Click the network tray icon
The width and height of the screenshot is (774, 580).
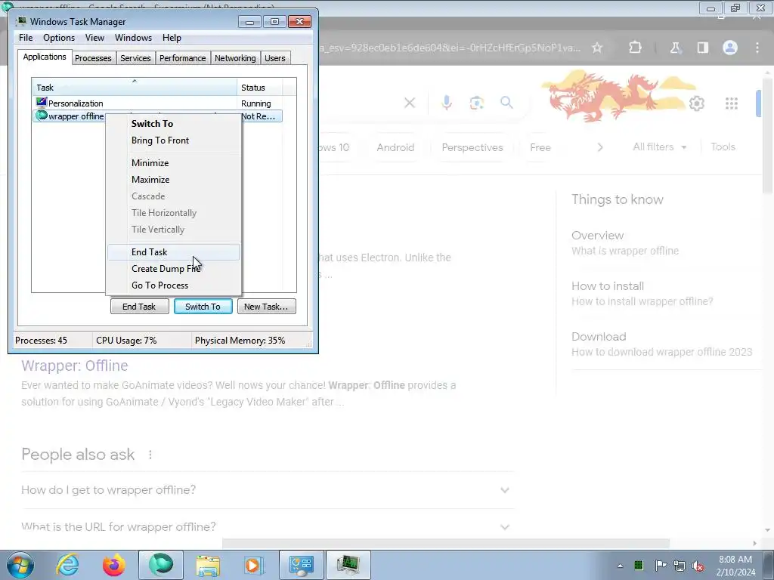click(680, 566)
